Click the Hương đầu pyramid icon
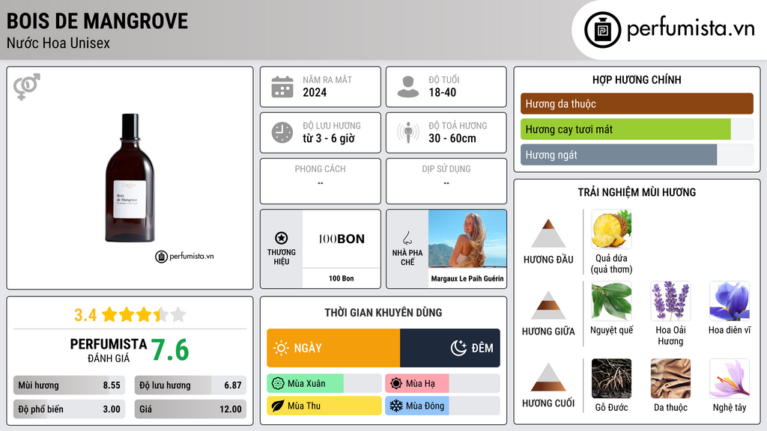Viewport: 767px width, 431px height. click(x=548, y=233)
